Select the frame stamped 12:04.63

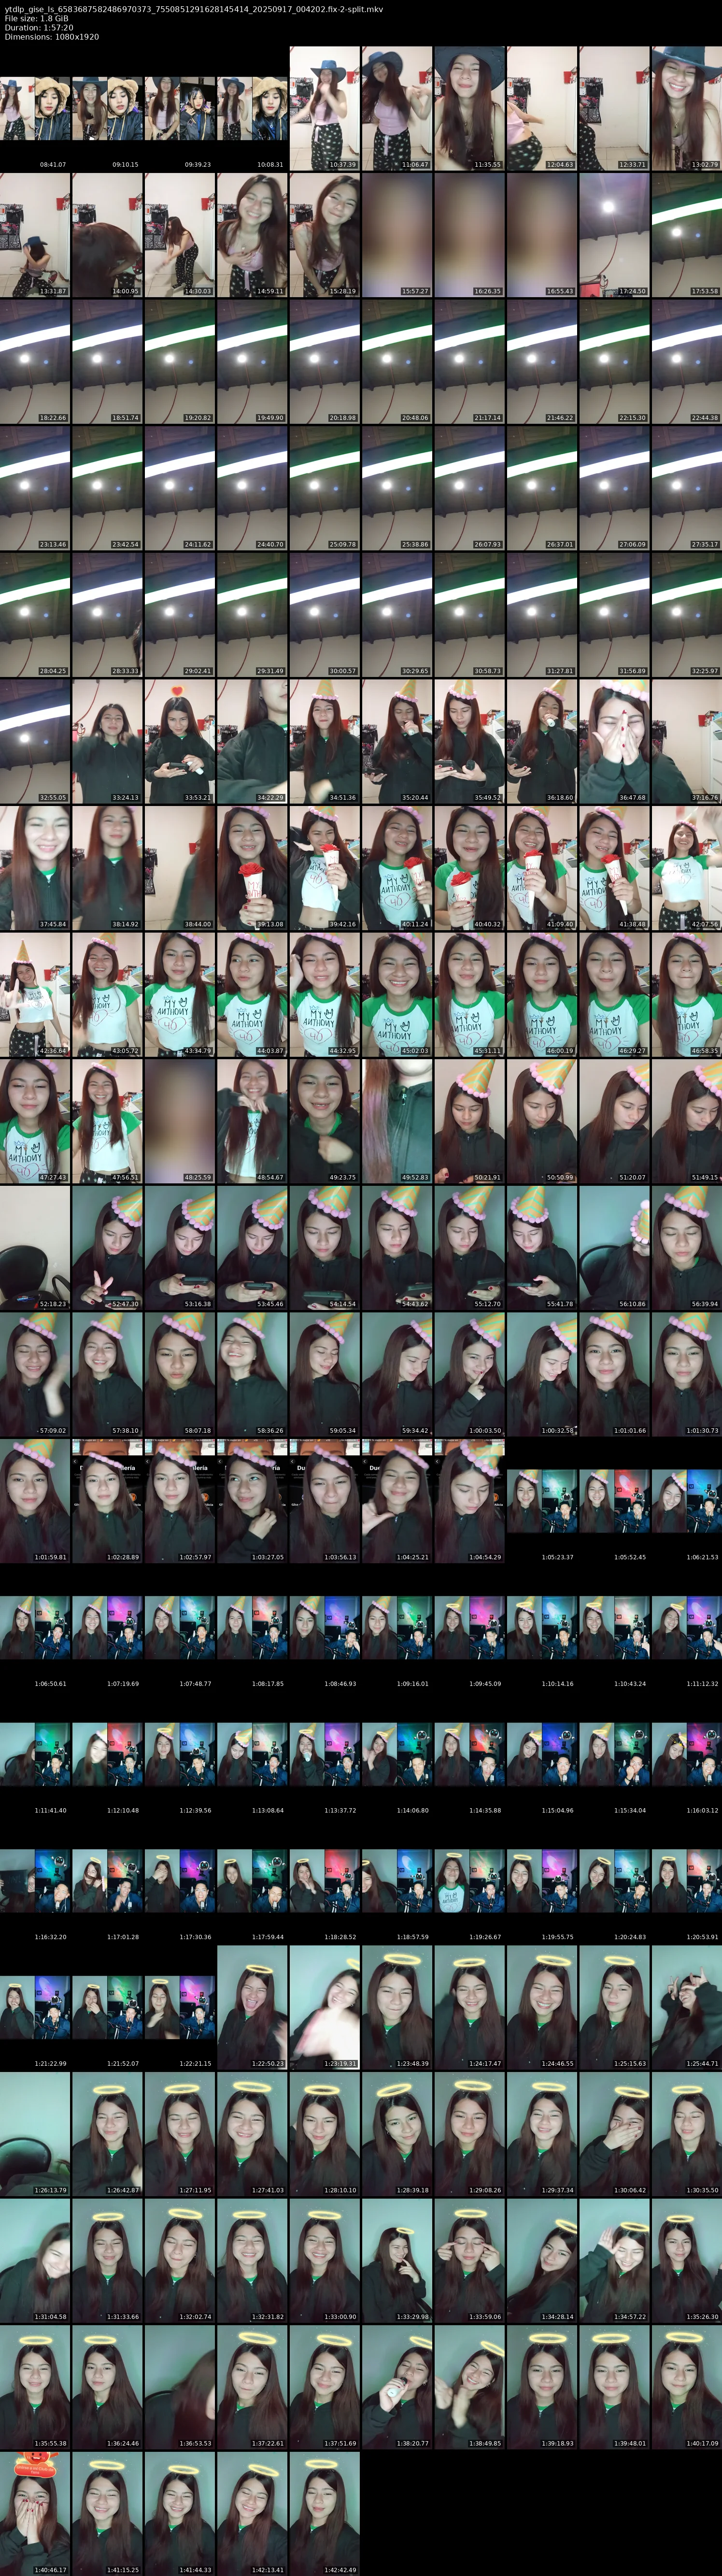[542, 108]
